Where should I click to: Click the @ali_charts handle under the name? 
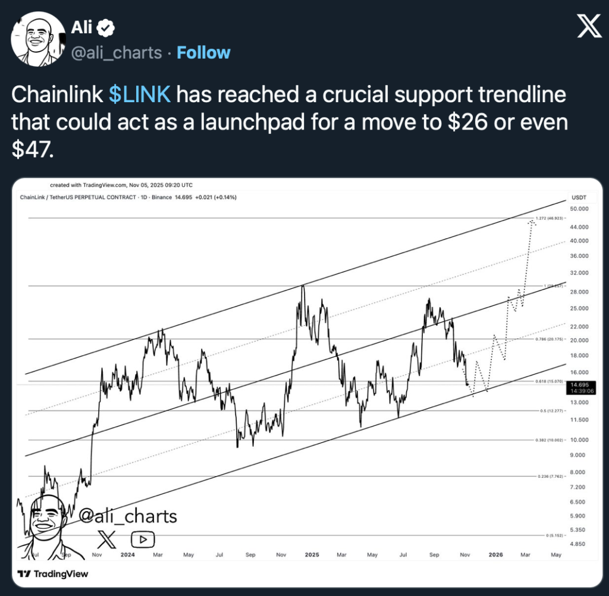pos(117,53)
